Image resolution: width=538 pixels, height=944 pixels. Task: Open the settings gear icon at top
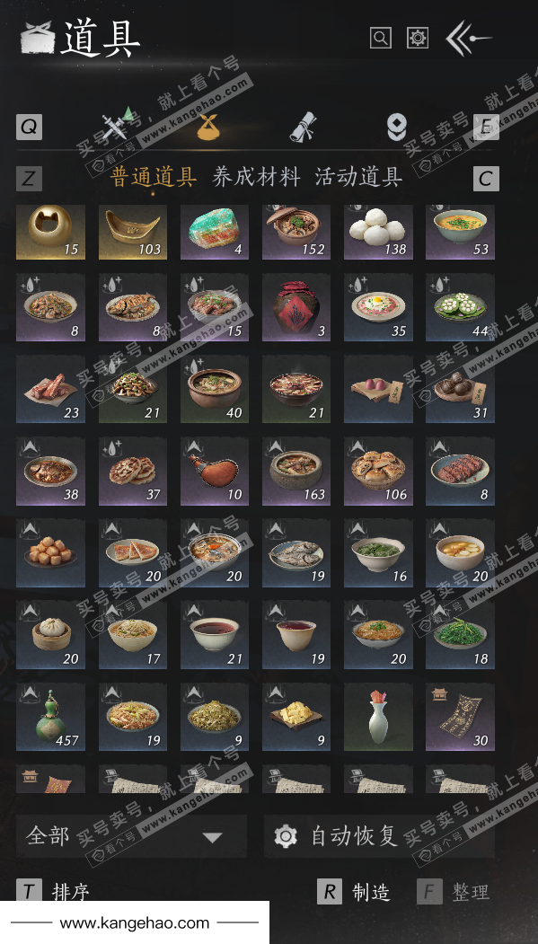(x=418, y=38)
